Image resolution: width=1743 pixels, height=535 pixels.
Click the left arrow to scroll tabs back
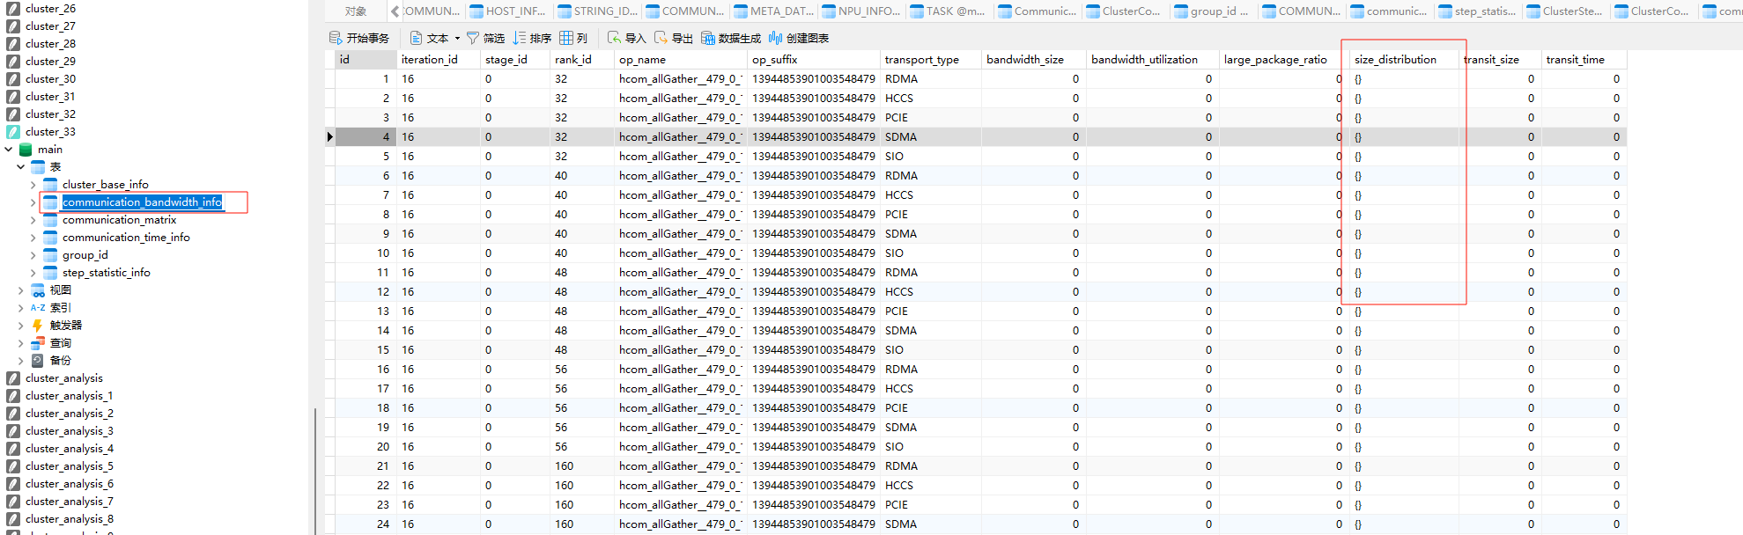(x=395, y=11)
